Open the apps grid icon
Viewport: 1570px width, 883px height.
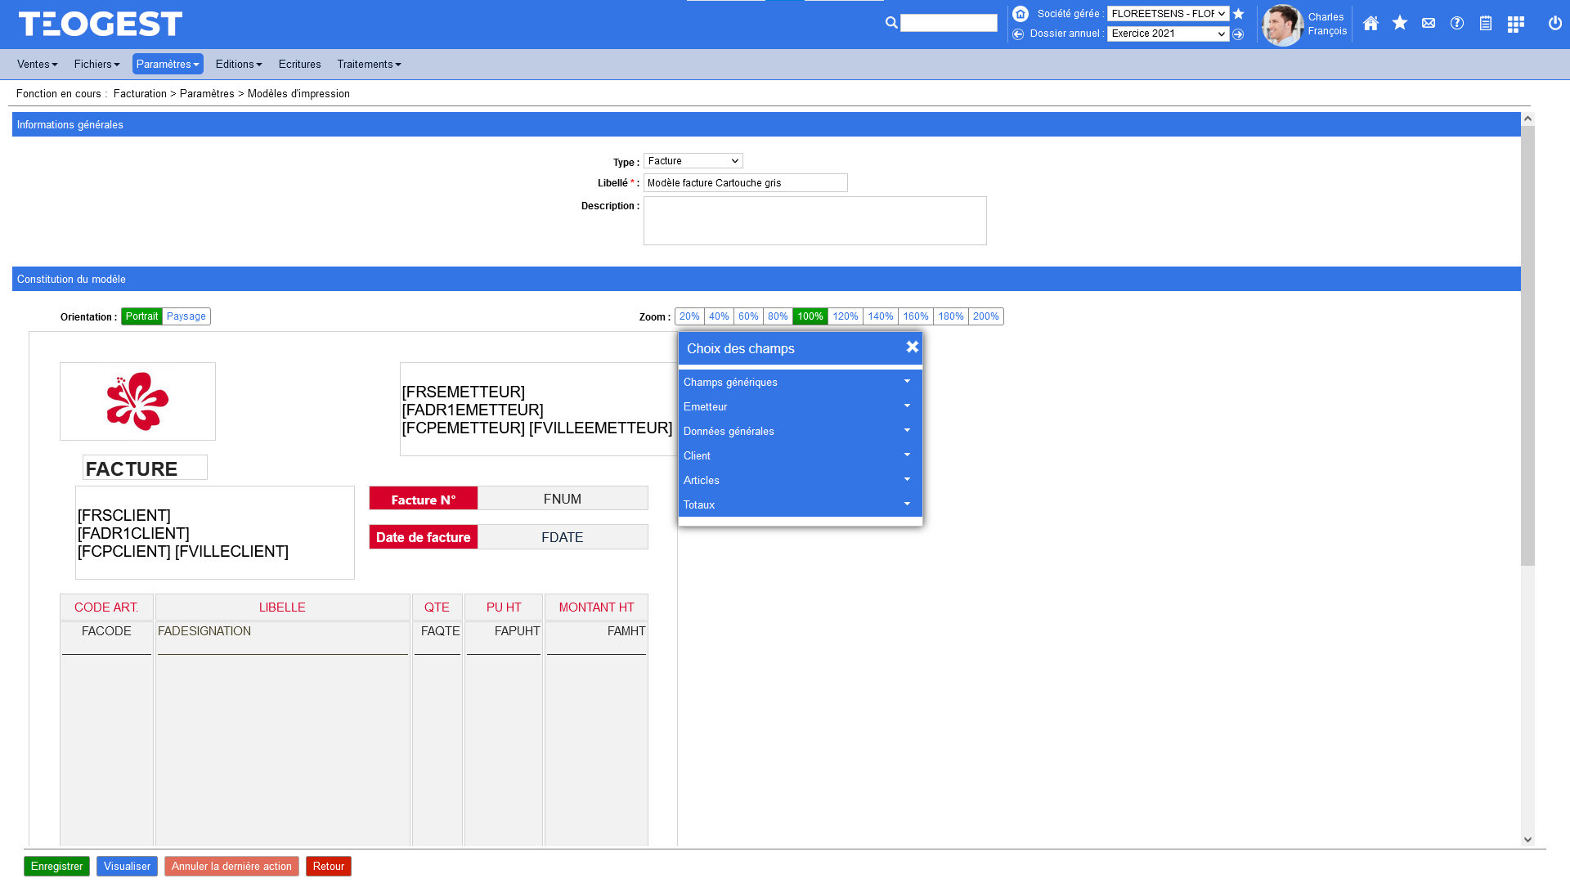coord(1515,24)
